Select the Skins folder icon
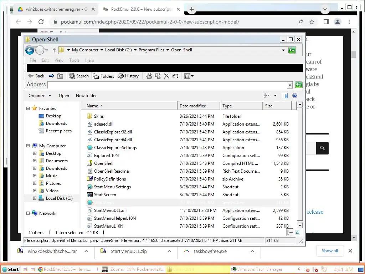 pos(89,116)
